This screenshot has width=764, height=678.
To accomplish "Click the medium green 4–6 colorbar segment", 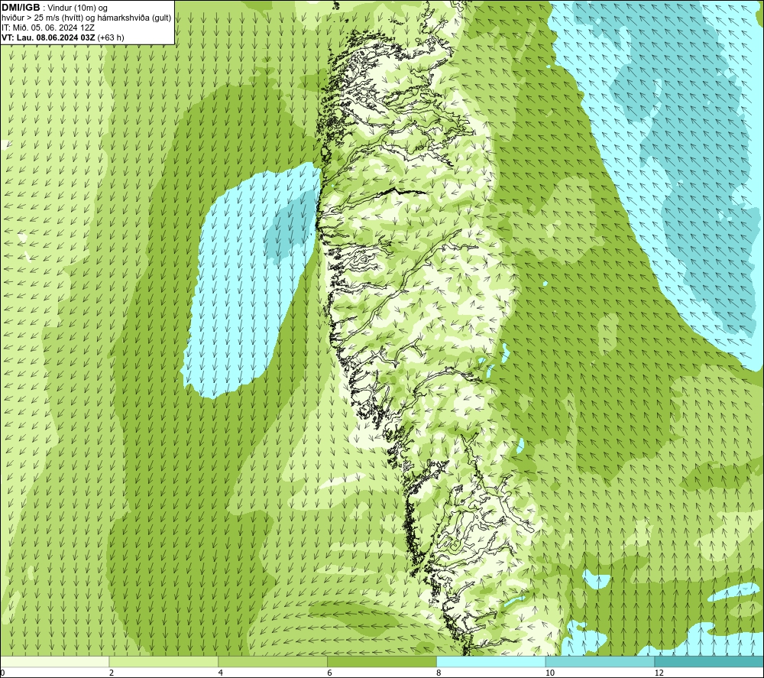I will tap(273, 661).
